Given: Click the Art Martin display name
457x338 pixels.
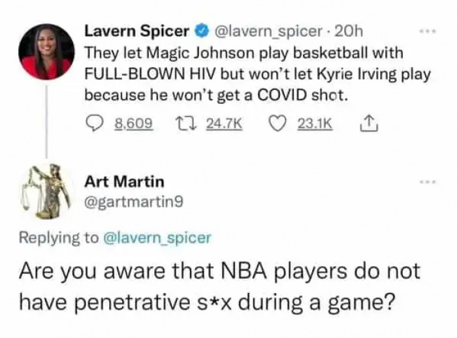Looking at the screenshot, I should [125, 181].
